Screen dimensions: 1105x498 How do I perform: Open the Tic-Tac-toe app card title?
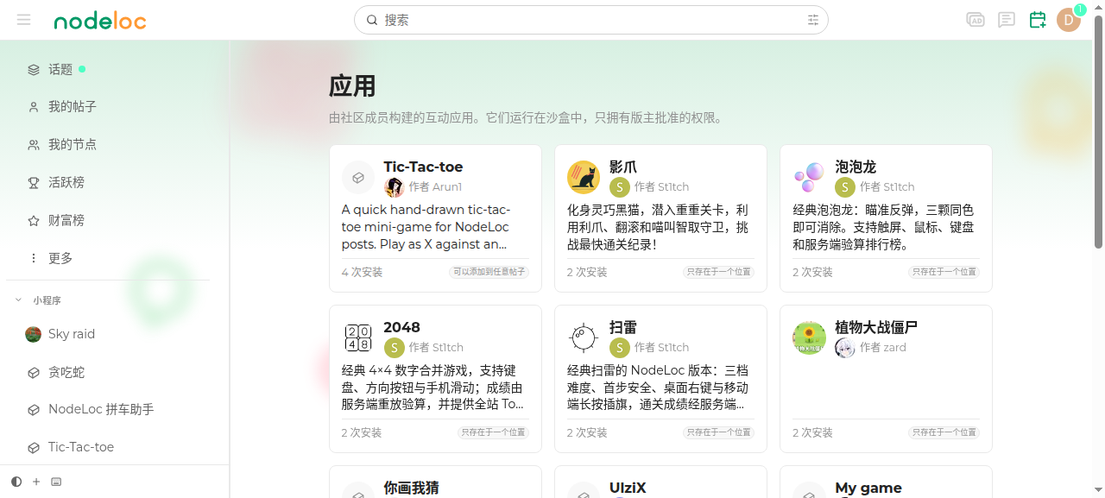(423, 167)
